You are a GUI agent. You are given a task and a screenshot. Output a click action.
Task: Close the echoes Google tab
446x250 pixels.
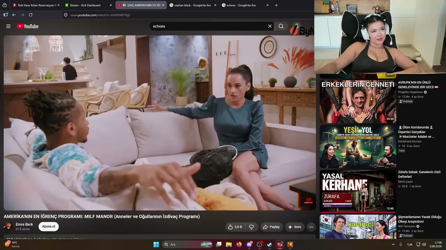[x=268, y=5]
